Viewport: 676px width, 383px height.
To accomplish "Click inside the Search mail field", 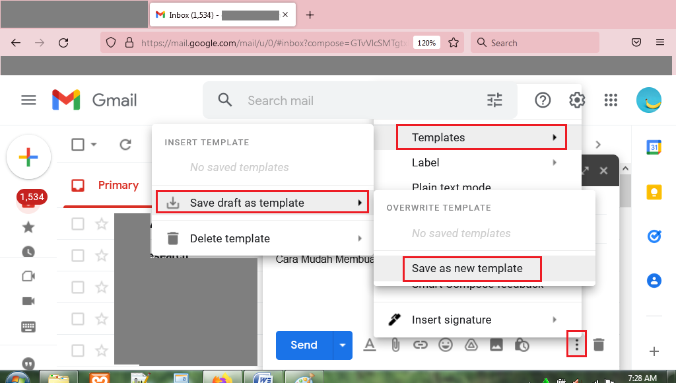I will pos(330,100).
